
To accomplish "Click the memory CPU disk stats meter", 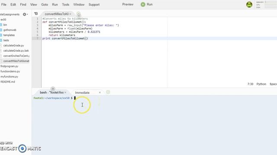I will (x=266, y=5).
